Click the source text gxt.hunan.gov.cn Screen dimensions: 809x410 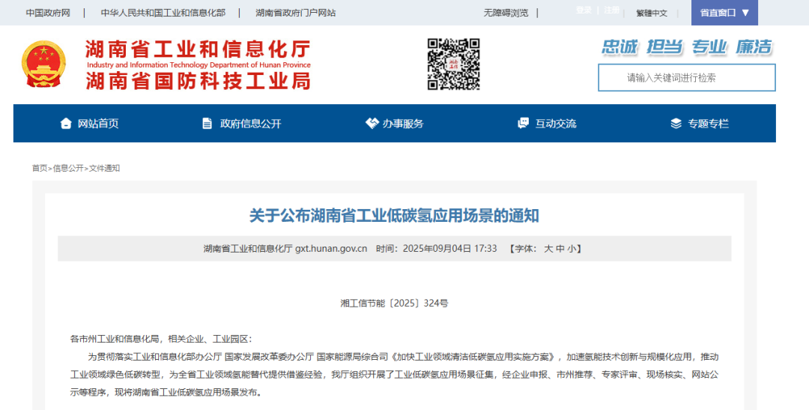click(x=331, y=249)
